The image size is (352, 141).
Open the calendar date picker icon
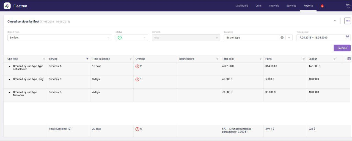click(x=347, y=38)
